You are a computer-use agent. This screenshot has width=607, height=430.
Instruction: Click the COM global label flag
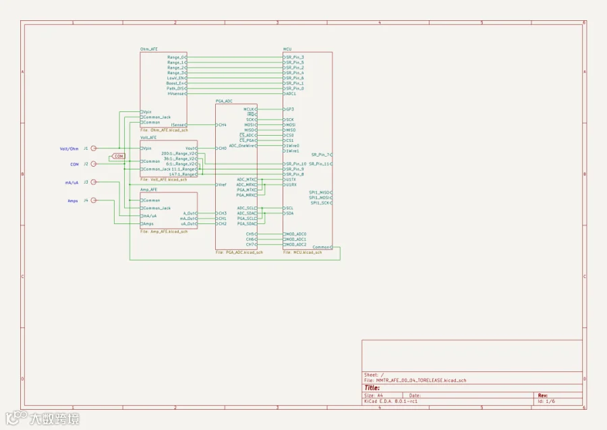click(x=118, y=156)
